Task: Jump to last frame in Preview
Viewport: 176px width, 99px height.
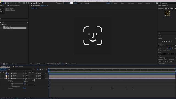Action: [x=171, y=41]
